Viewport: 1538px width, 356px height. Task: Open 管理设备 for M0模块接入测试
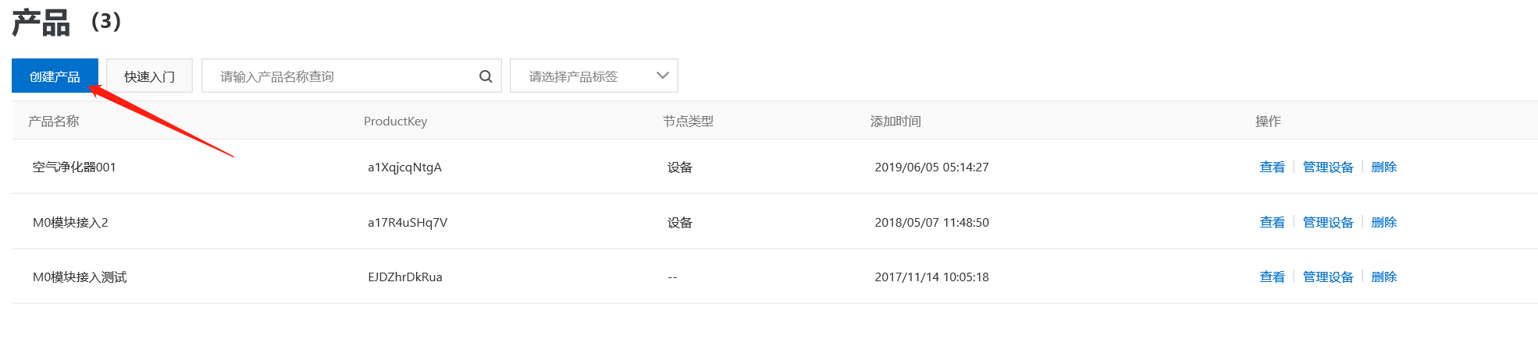[1328, 277]
